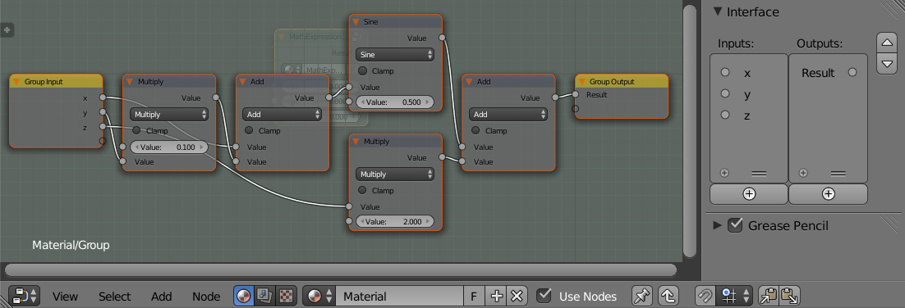Open the Select menu
The width and height of the screenshot is (905, 308).
[114, 297]
